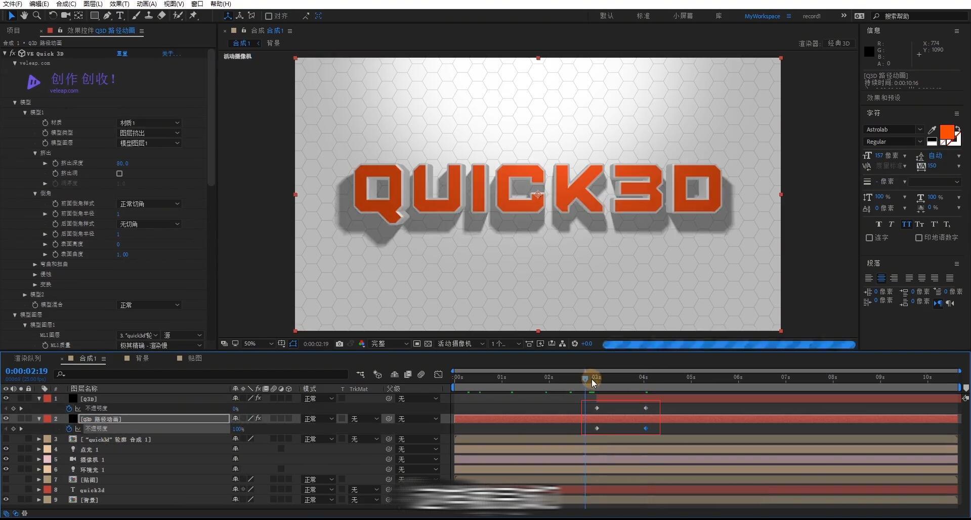Open the 贴图 timeline tab
The height and width of the screenshot is (520, 971).
(x=195, y=358)
